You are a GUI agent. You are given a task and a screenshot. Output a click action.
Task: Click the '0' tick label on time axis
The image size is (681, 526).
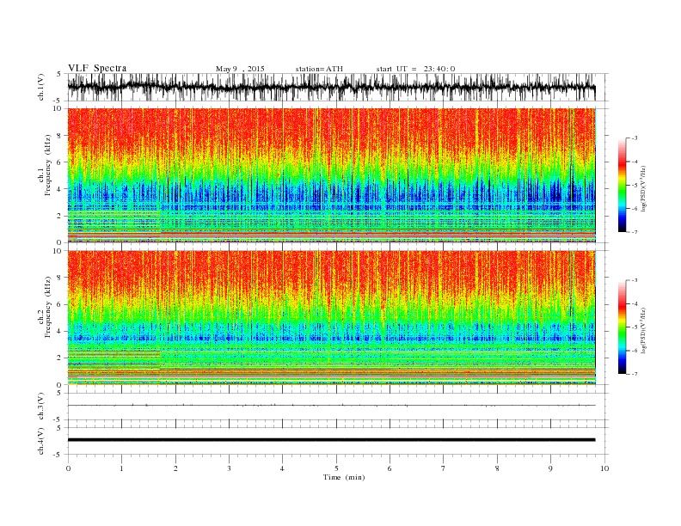tap(68, 468)
